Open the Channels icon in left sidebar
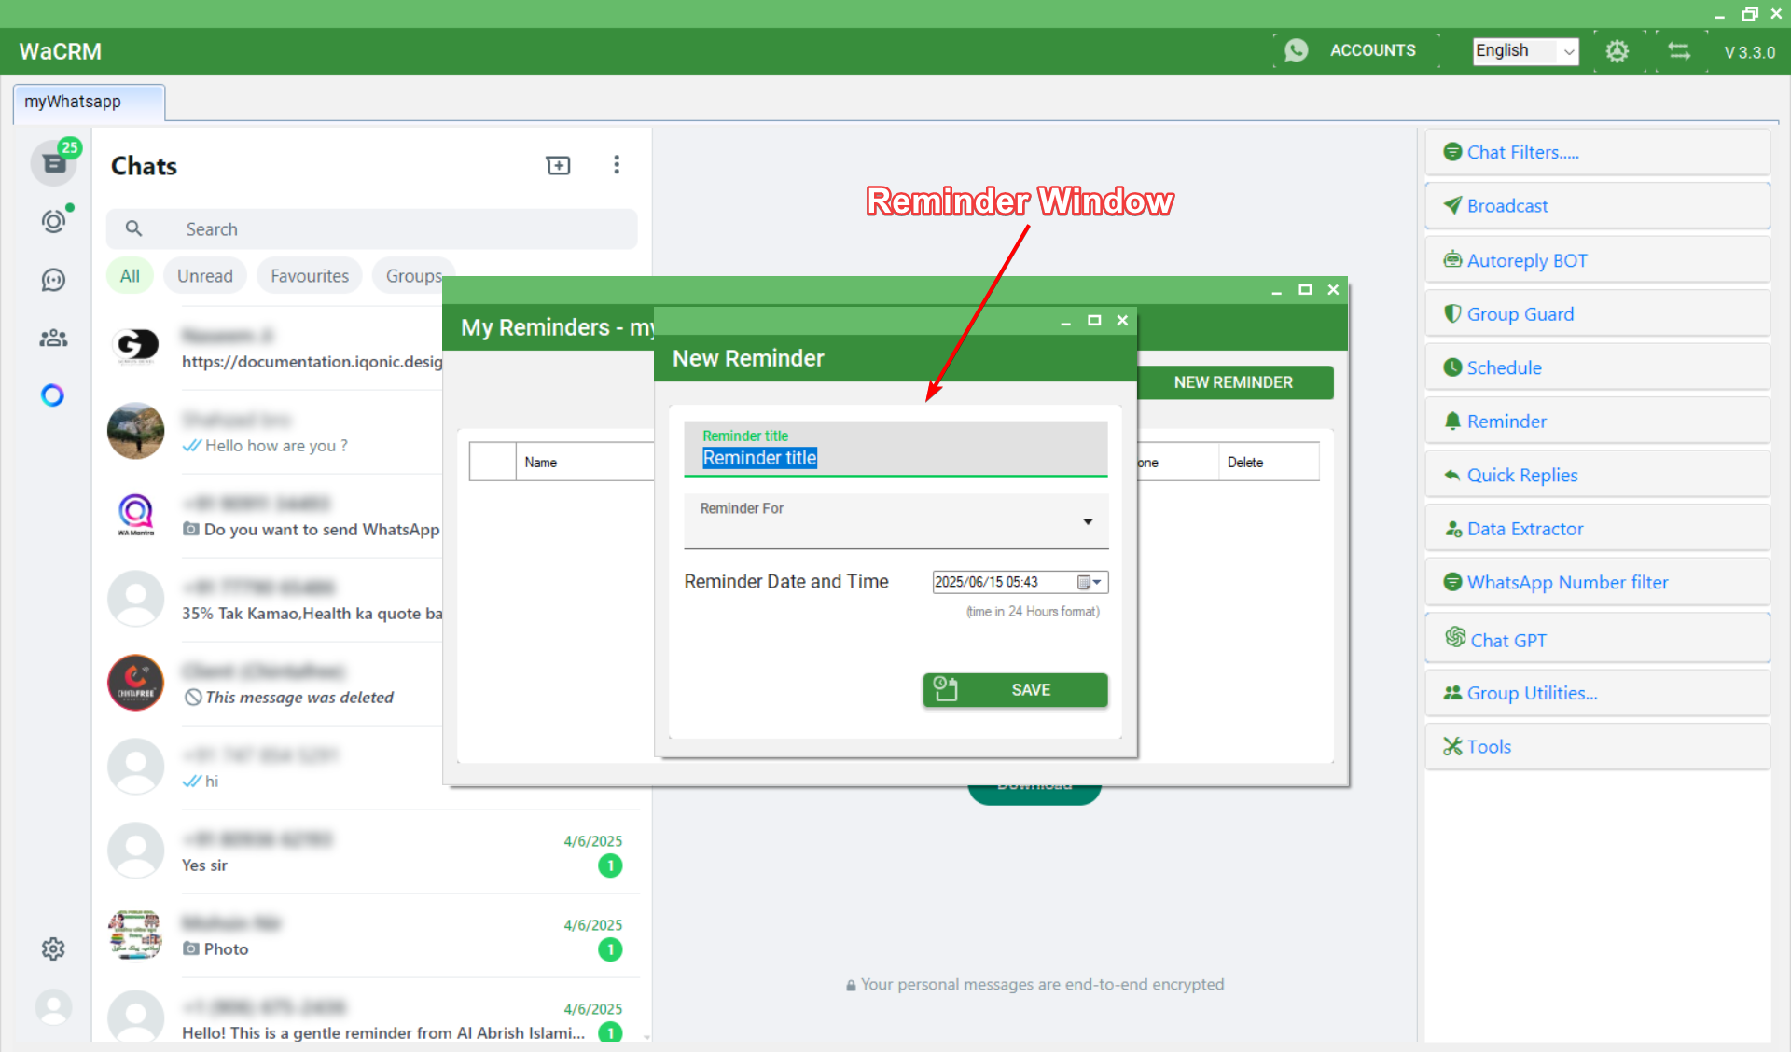Image resolution: width=1791 pixels, height=1052 pixels. [x=53, y=280]
